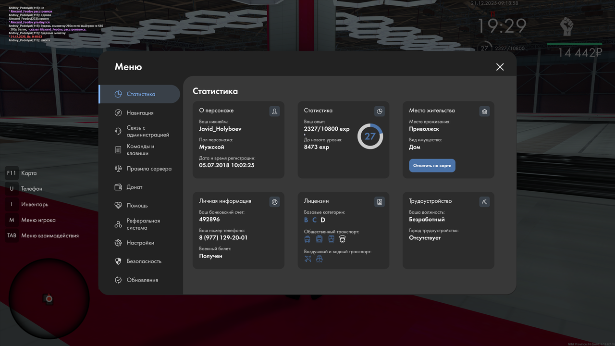The height and width of the screenshot is (346, 615).
Task: Click the white taxi driver cap icon
Action: click(343, 239)
